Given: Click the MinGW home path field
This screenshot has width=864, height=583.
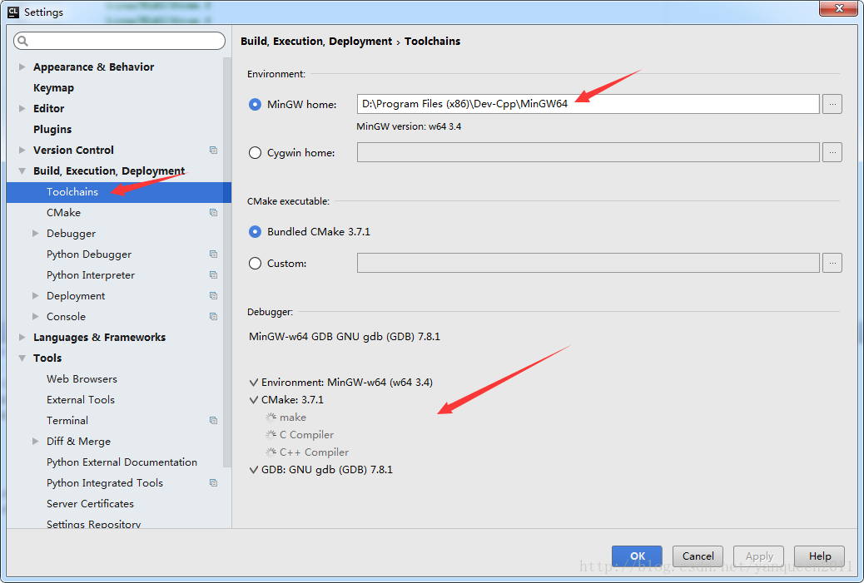Looking at the screenshot, I should [x=588, y=104].
